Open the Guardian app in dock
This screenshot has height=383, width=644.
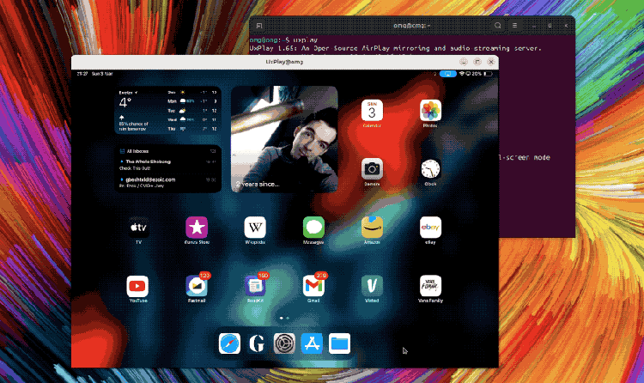[257, 343]
